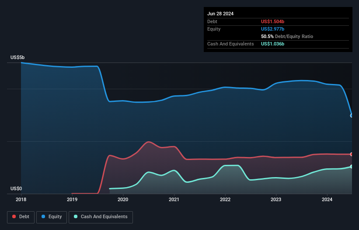
Task: Select the Debt endpoint marker on chart
Action: 352,154
